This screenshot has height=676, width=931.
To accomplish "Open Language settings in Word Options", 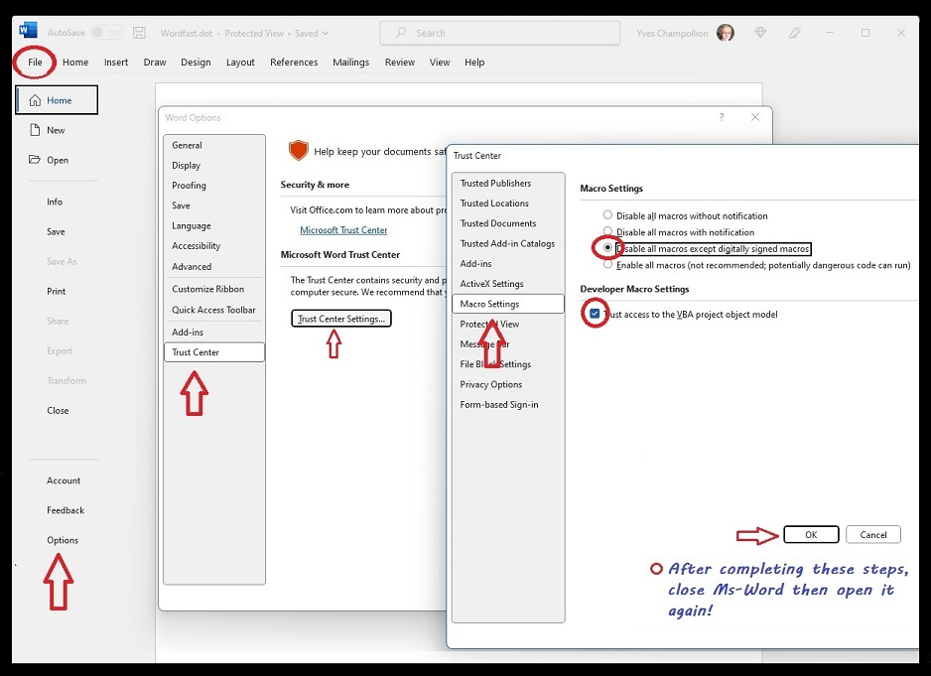I will [x=214, y=225].
